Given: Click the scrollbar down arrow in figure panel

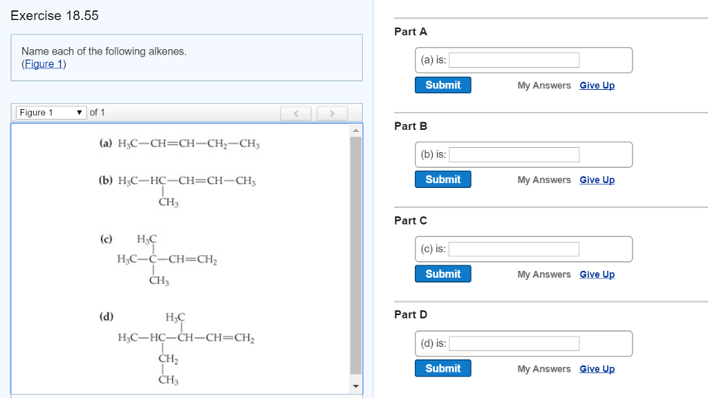Looking at the screenshot, I should (355, 386).
